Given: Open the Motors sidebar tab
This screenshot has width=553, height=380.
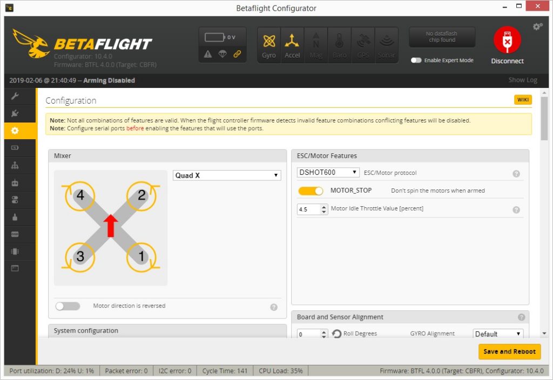Looking at the screenshot, I should [x=15, y=217].
